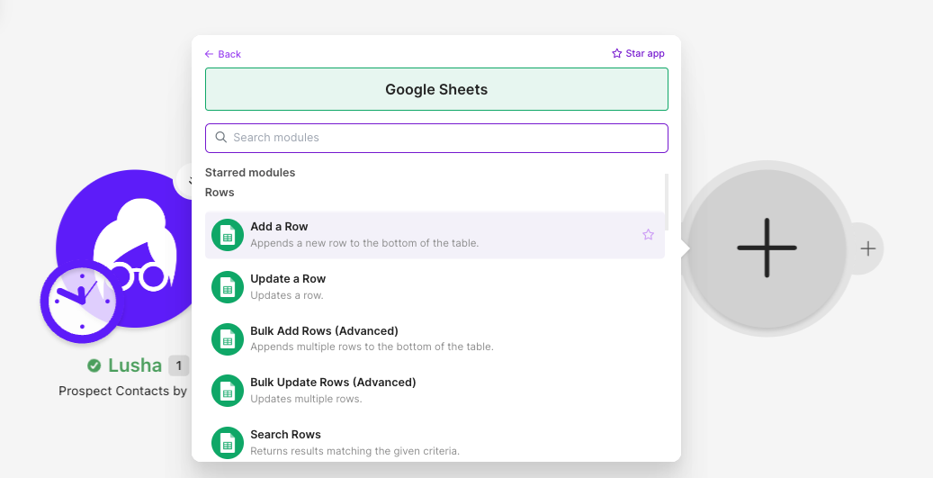Viewport: 933px width, 478px height.
Task: Select the Add a Row module
Action: pyautogui.click(x=435, y=235)
